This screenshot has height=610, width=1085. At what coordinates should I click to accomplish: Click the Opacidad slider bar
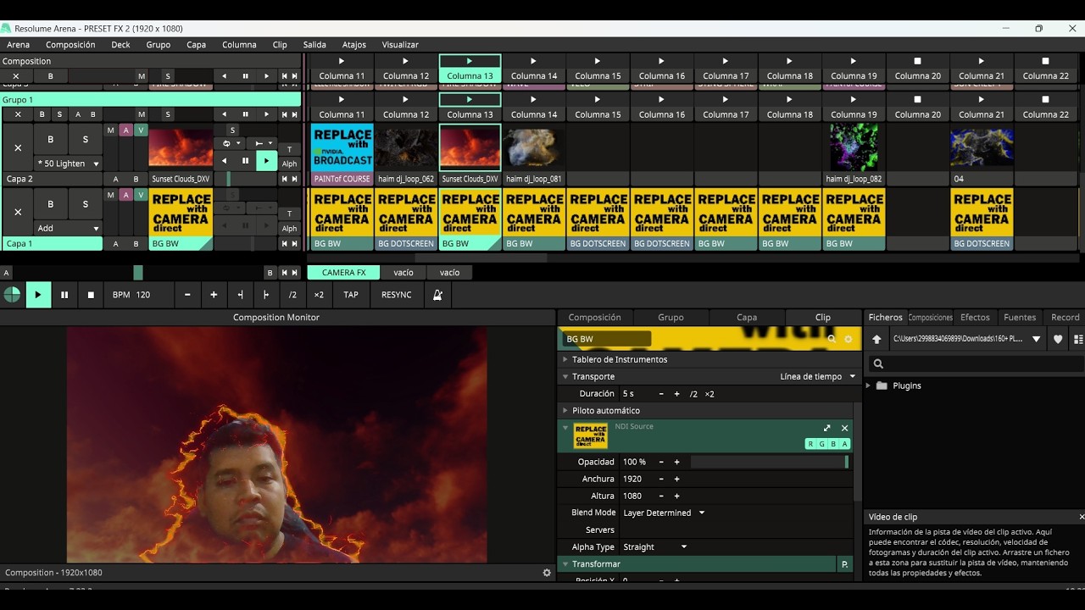pos(770,462)
